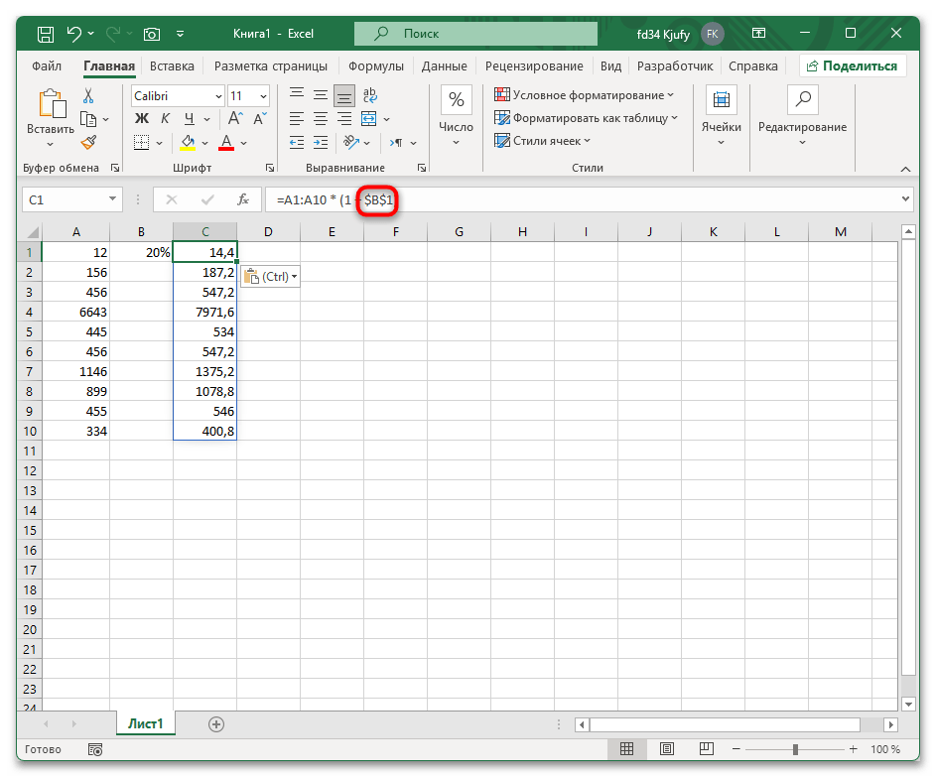
Task: Apply red font color
Action: [226, 143]
